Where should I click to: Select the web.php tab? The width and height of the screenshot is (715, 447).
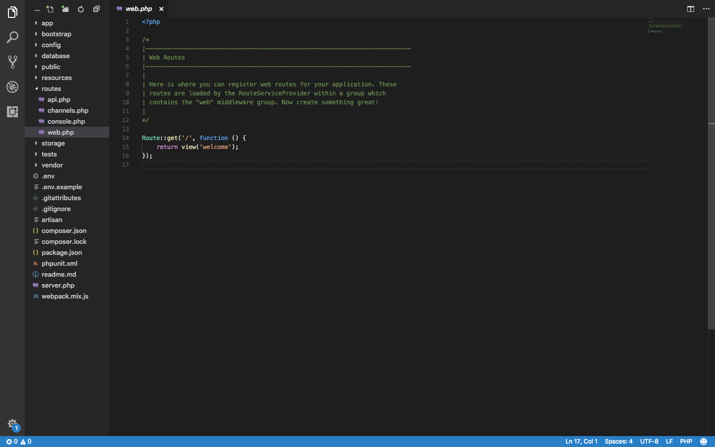[x=139, y=9]
